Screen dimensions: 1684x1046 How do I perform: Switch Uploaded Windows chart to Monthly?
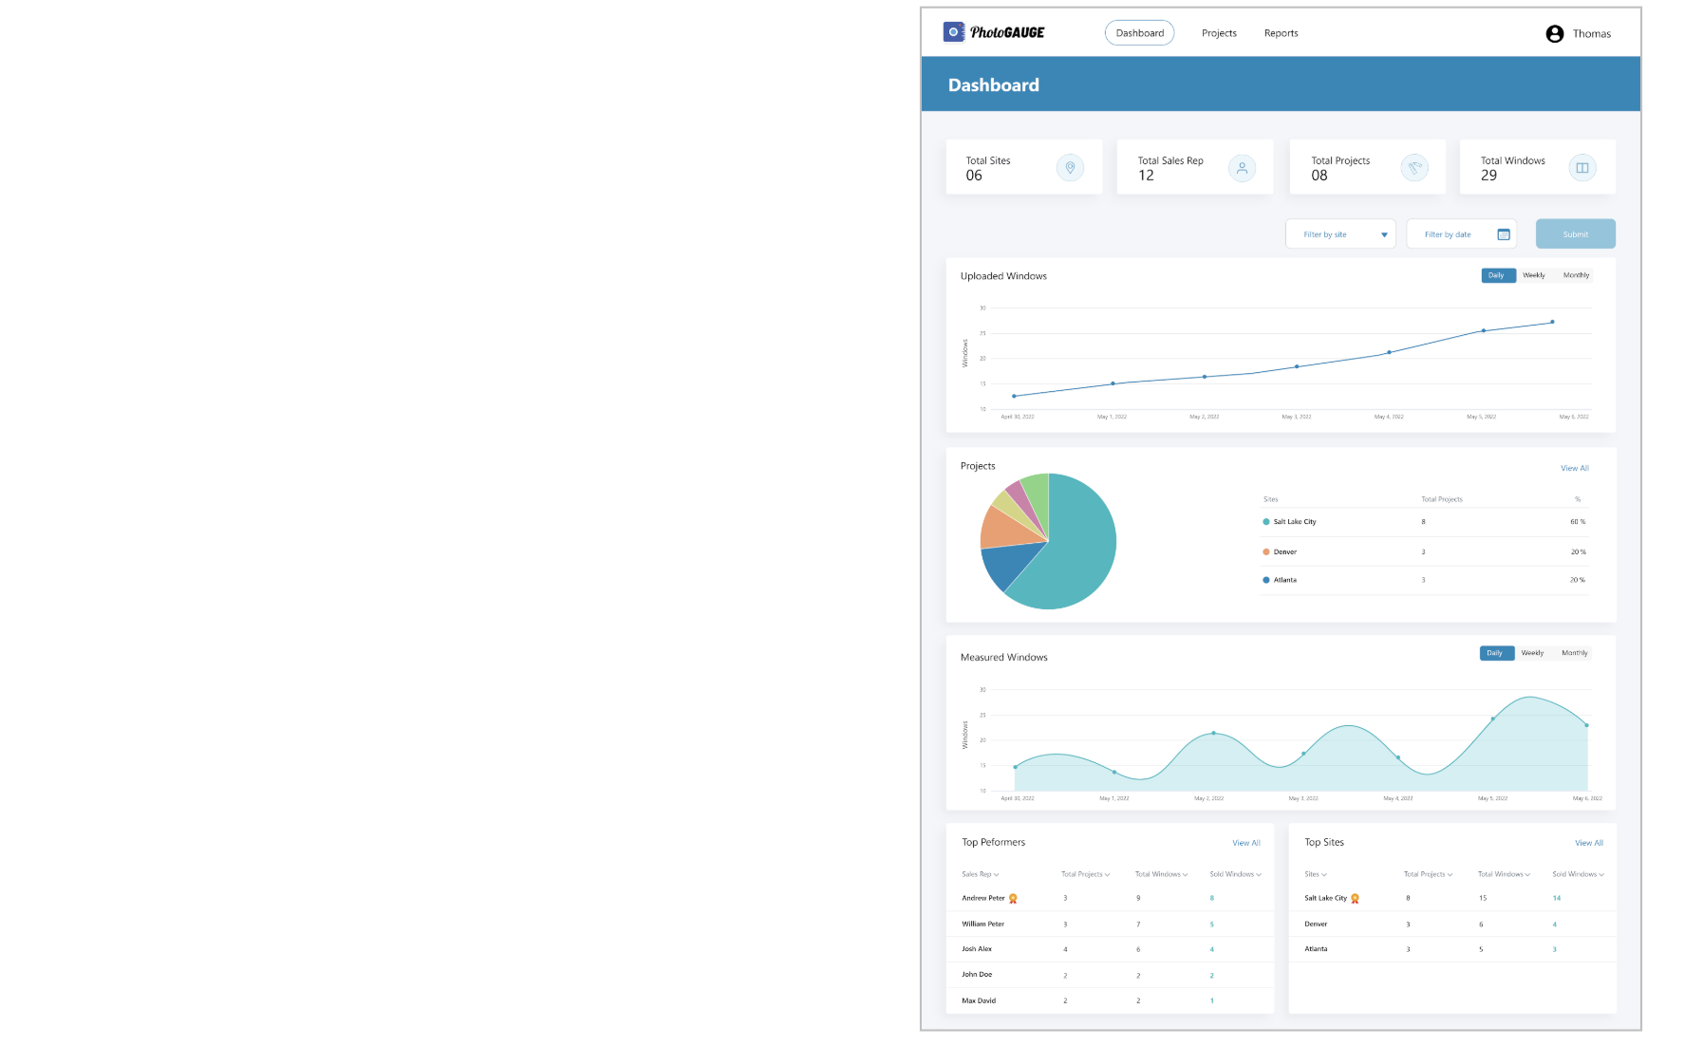1576,275
